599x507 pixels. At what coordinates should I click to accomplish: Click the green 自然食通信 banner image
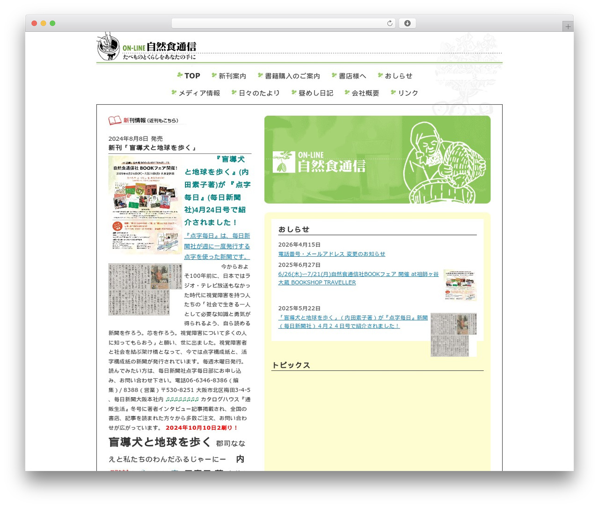(377, 159)
